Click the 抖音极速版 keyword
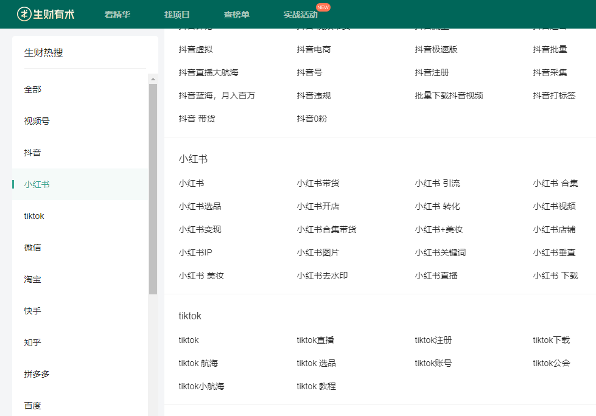 [436, 49]
